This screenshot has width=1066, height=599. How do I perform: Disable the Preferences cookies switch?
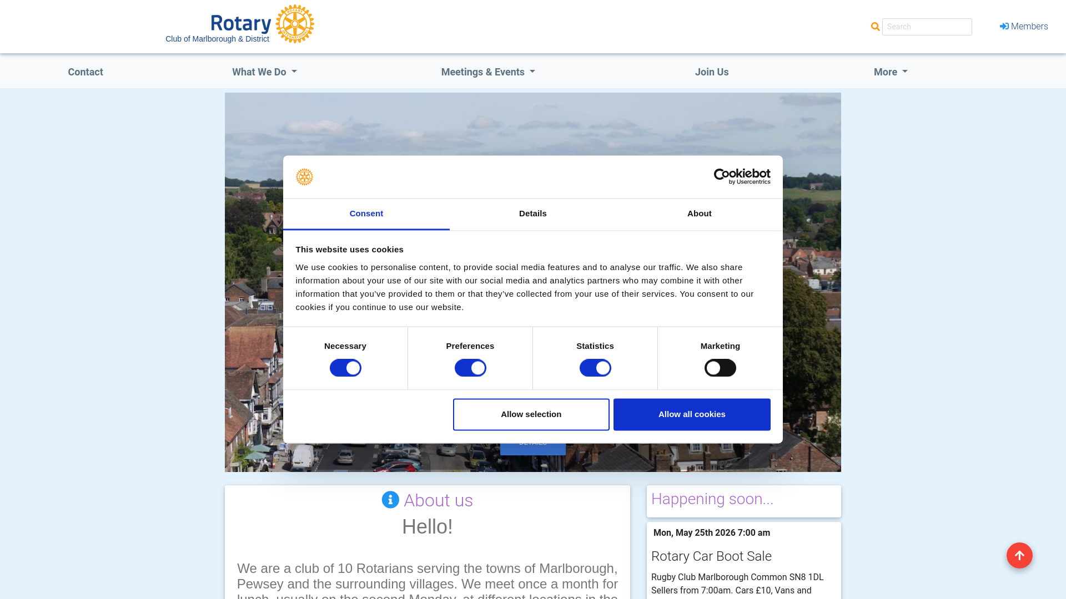tap(470, 368)
